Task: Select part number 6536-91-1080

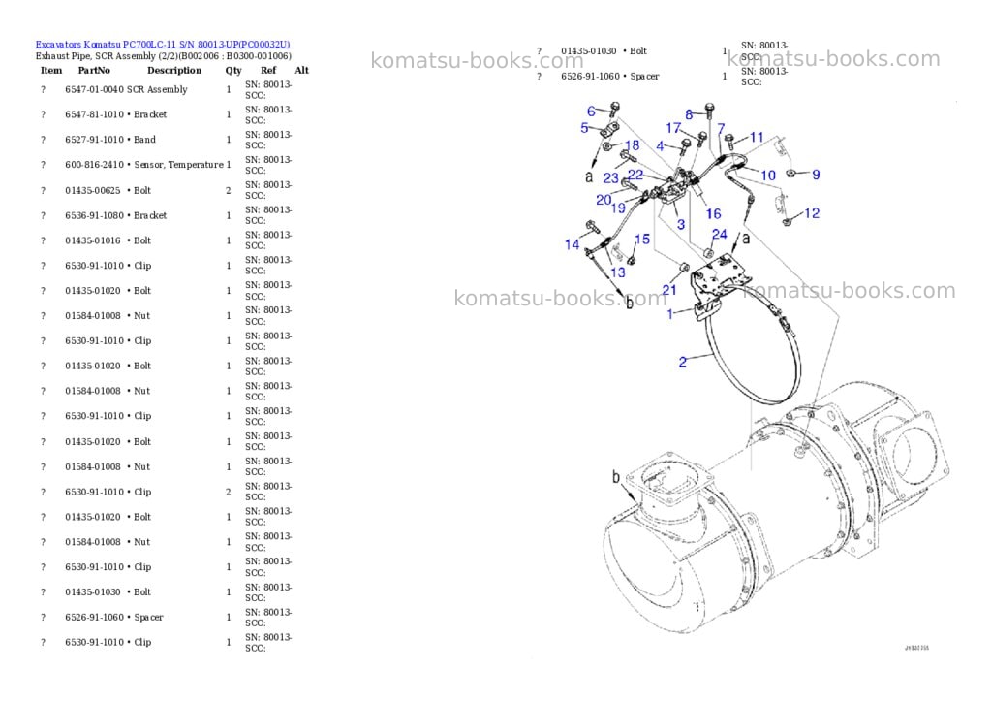Action: point(94,215)
